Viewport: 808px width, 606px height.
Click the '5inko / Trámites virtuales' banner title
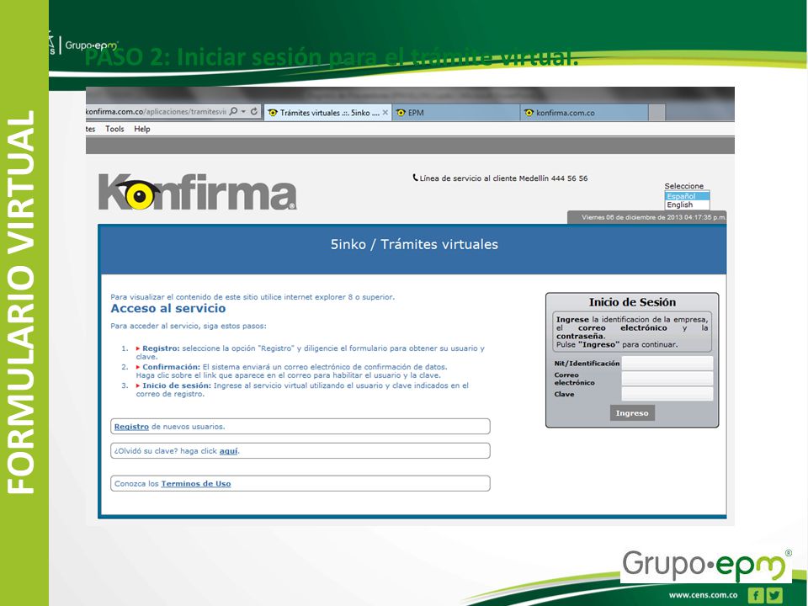click(x=414, y=244)
